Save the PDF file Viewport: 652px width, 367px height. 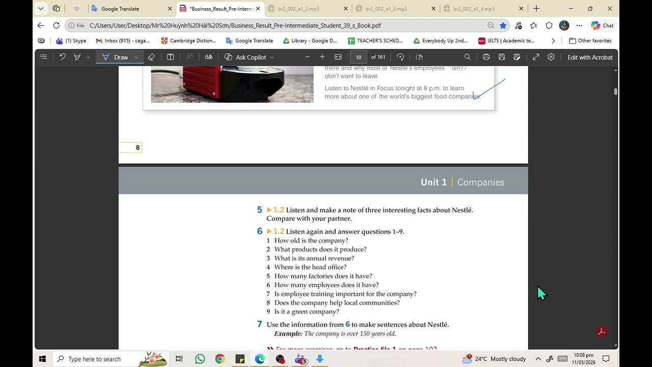[x=502, y=57]
